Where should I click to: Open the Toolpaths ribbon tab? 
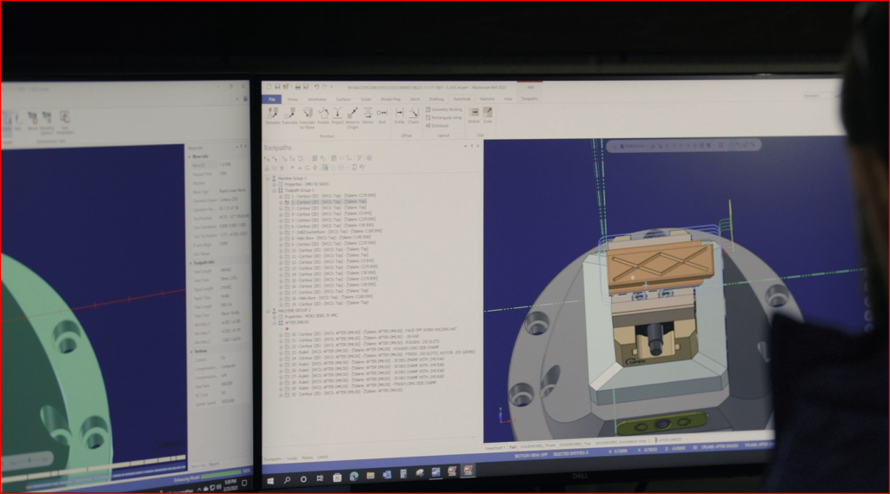[529, 99]
